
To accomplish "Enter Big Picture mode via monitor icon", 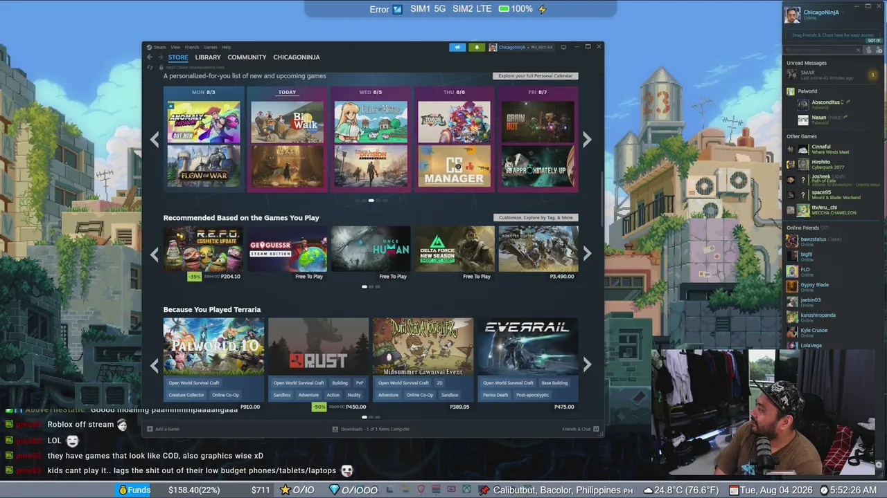I will coord(563,47).
